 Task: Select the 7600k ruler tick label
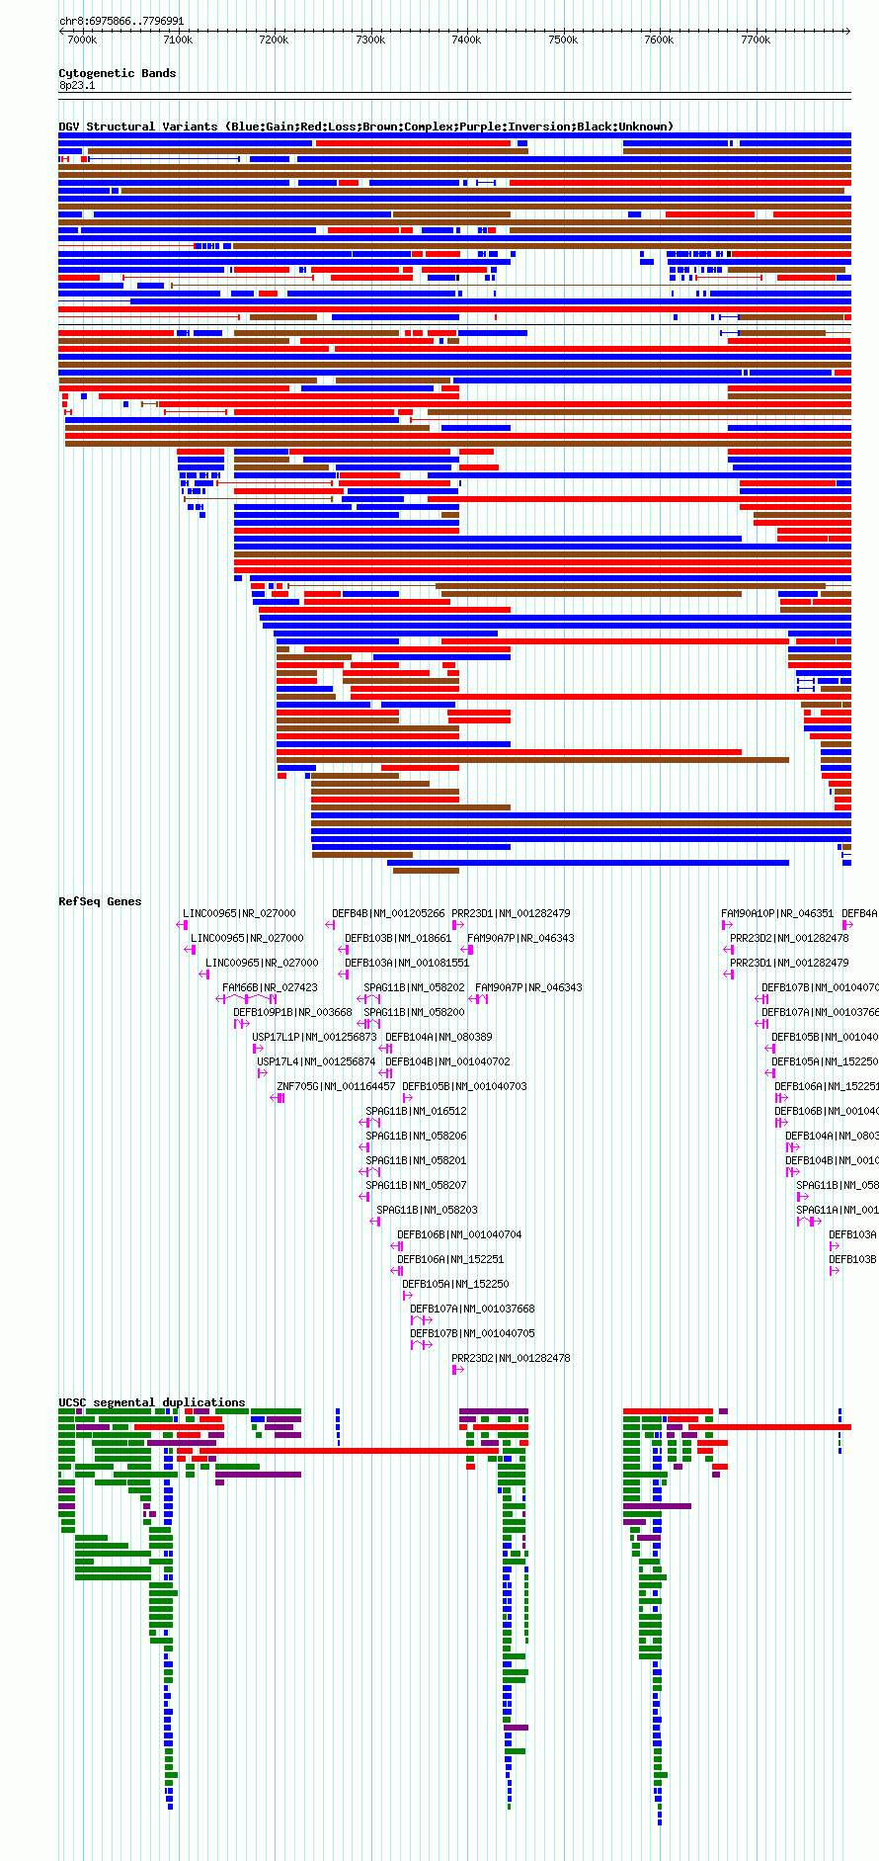659,40
